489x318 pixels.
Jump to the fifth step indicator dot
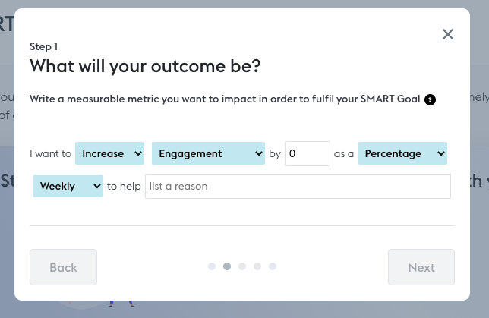click(x=273, y=266)
